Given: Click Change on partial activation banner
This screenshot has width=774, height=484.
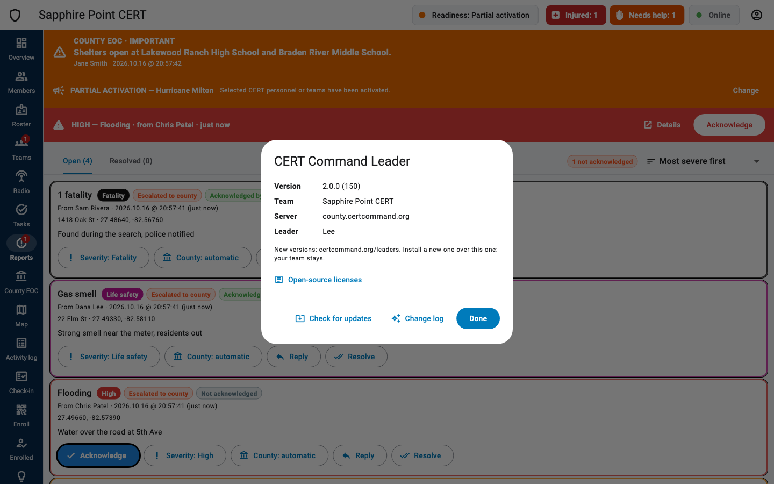Looking at the screenshot, I should click(x=746, y=90).
